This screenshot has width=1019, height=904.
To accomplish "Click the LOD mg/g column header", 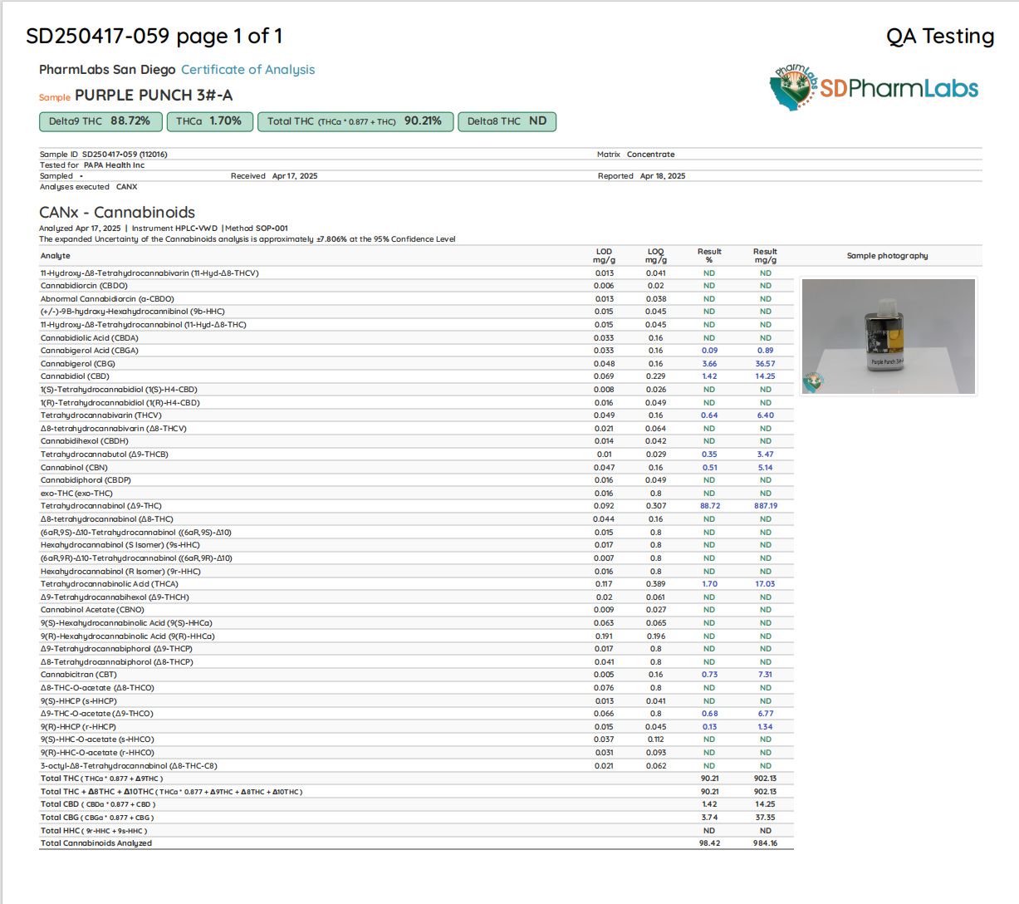I will [x=604, y=256].
